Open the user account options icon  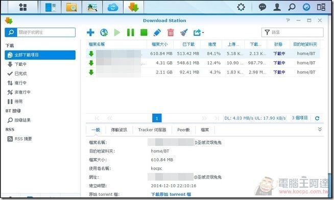pos(277,7)
